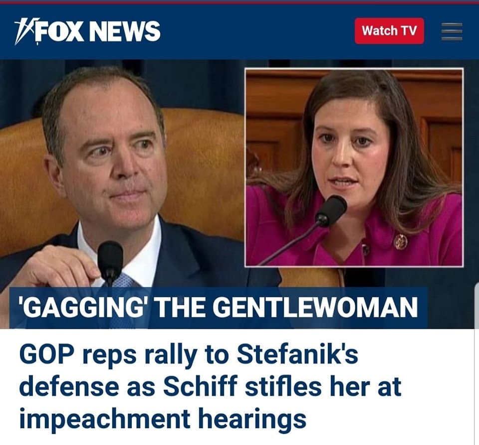Screen dimensions: 479x445
Task: Expand the site navigation via three-line icon
Action: pos(452,31)
